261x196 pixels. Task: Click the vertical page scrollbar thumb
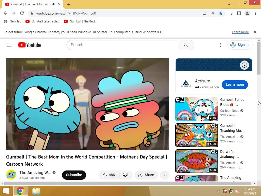[259, 58]
